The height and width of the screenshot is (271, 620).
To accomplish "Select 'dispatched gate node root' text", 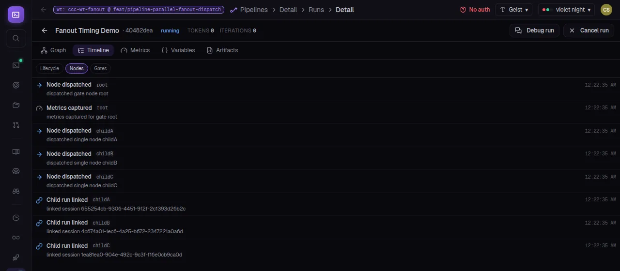I will coord(77,94).
